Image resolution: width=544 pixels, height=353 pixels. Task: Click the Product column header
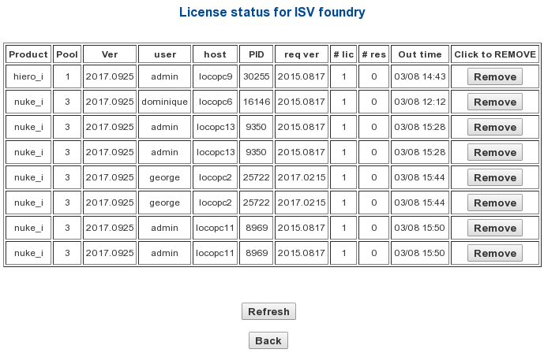click(28, 54)
